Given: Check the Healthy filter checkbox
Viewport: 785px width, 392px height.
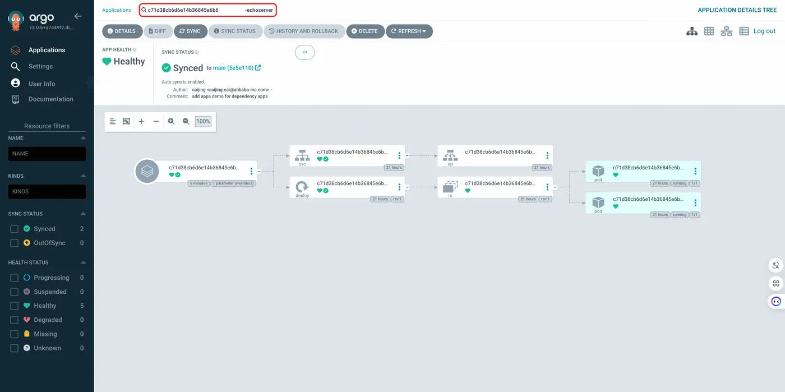Looking at the screenshot, I should pos(15,306).
